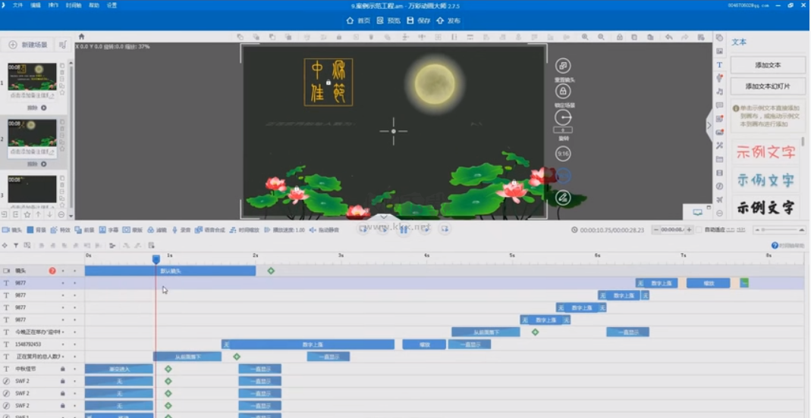Open the tools panel in sidebar
Viewport: 811px width, 418px height.
(719, 146)
